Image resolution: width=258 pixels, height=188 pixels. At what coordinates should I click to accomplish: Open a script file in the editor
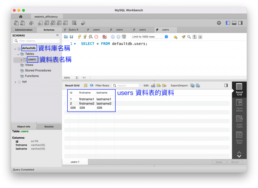[66, 37]
